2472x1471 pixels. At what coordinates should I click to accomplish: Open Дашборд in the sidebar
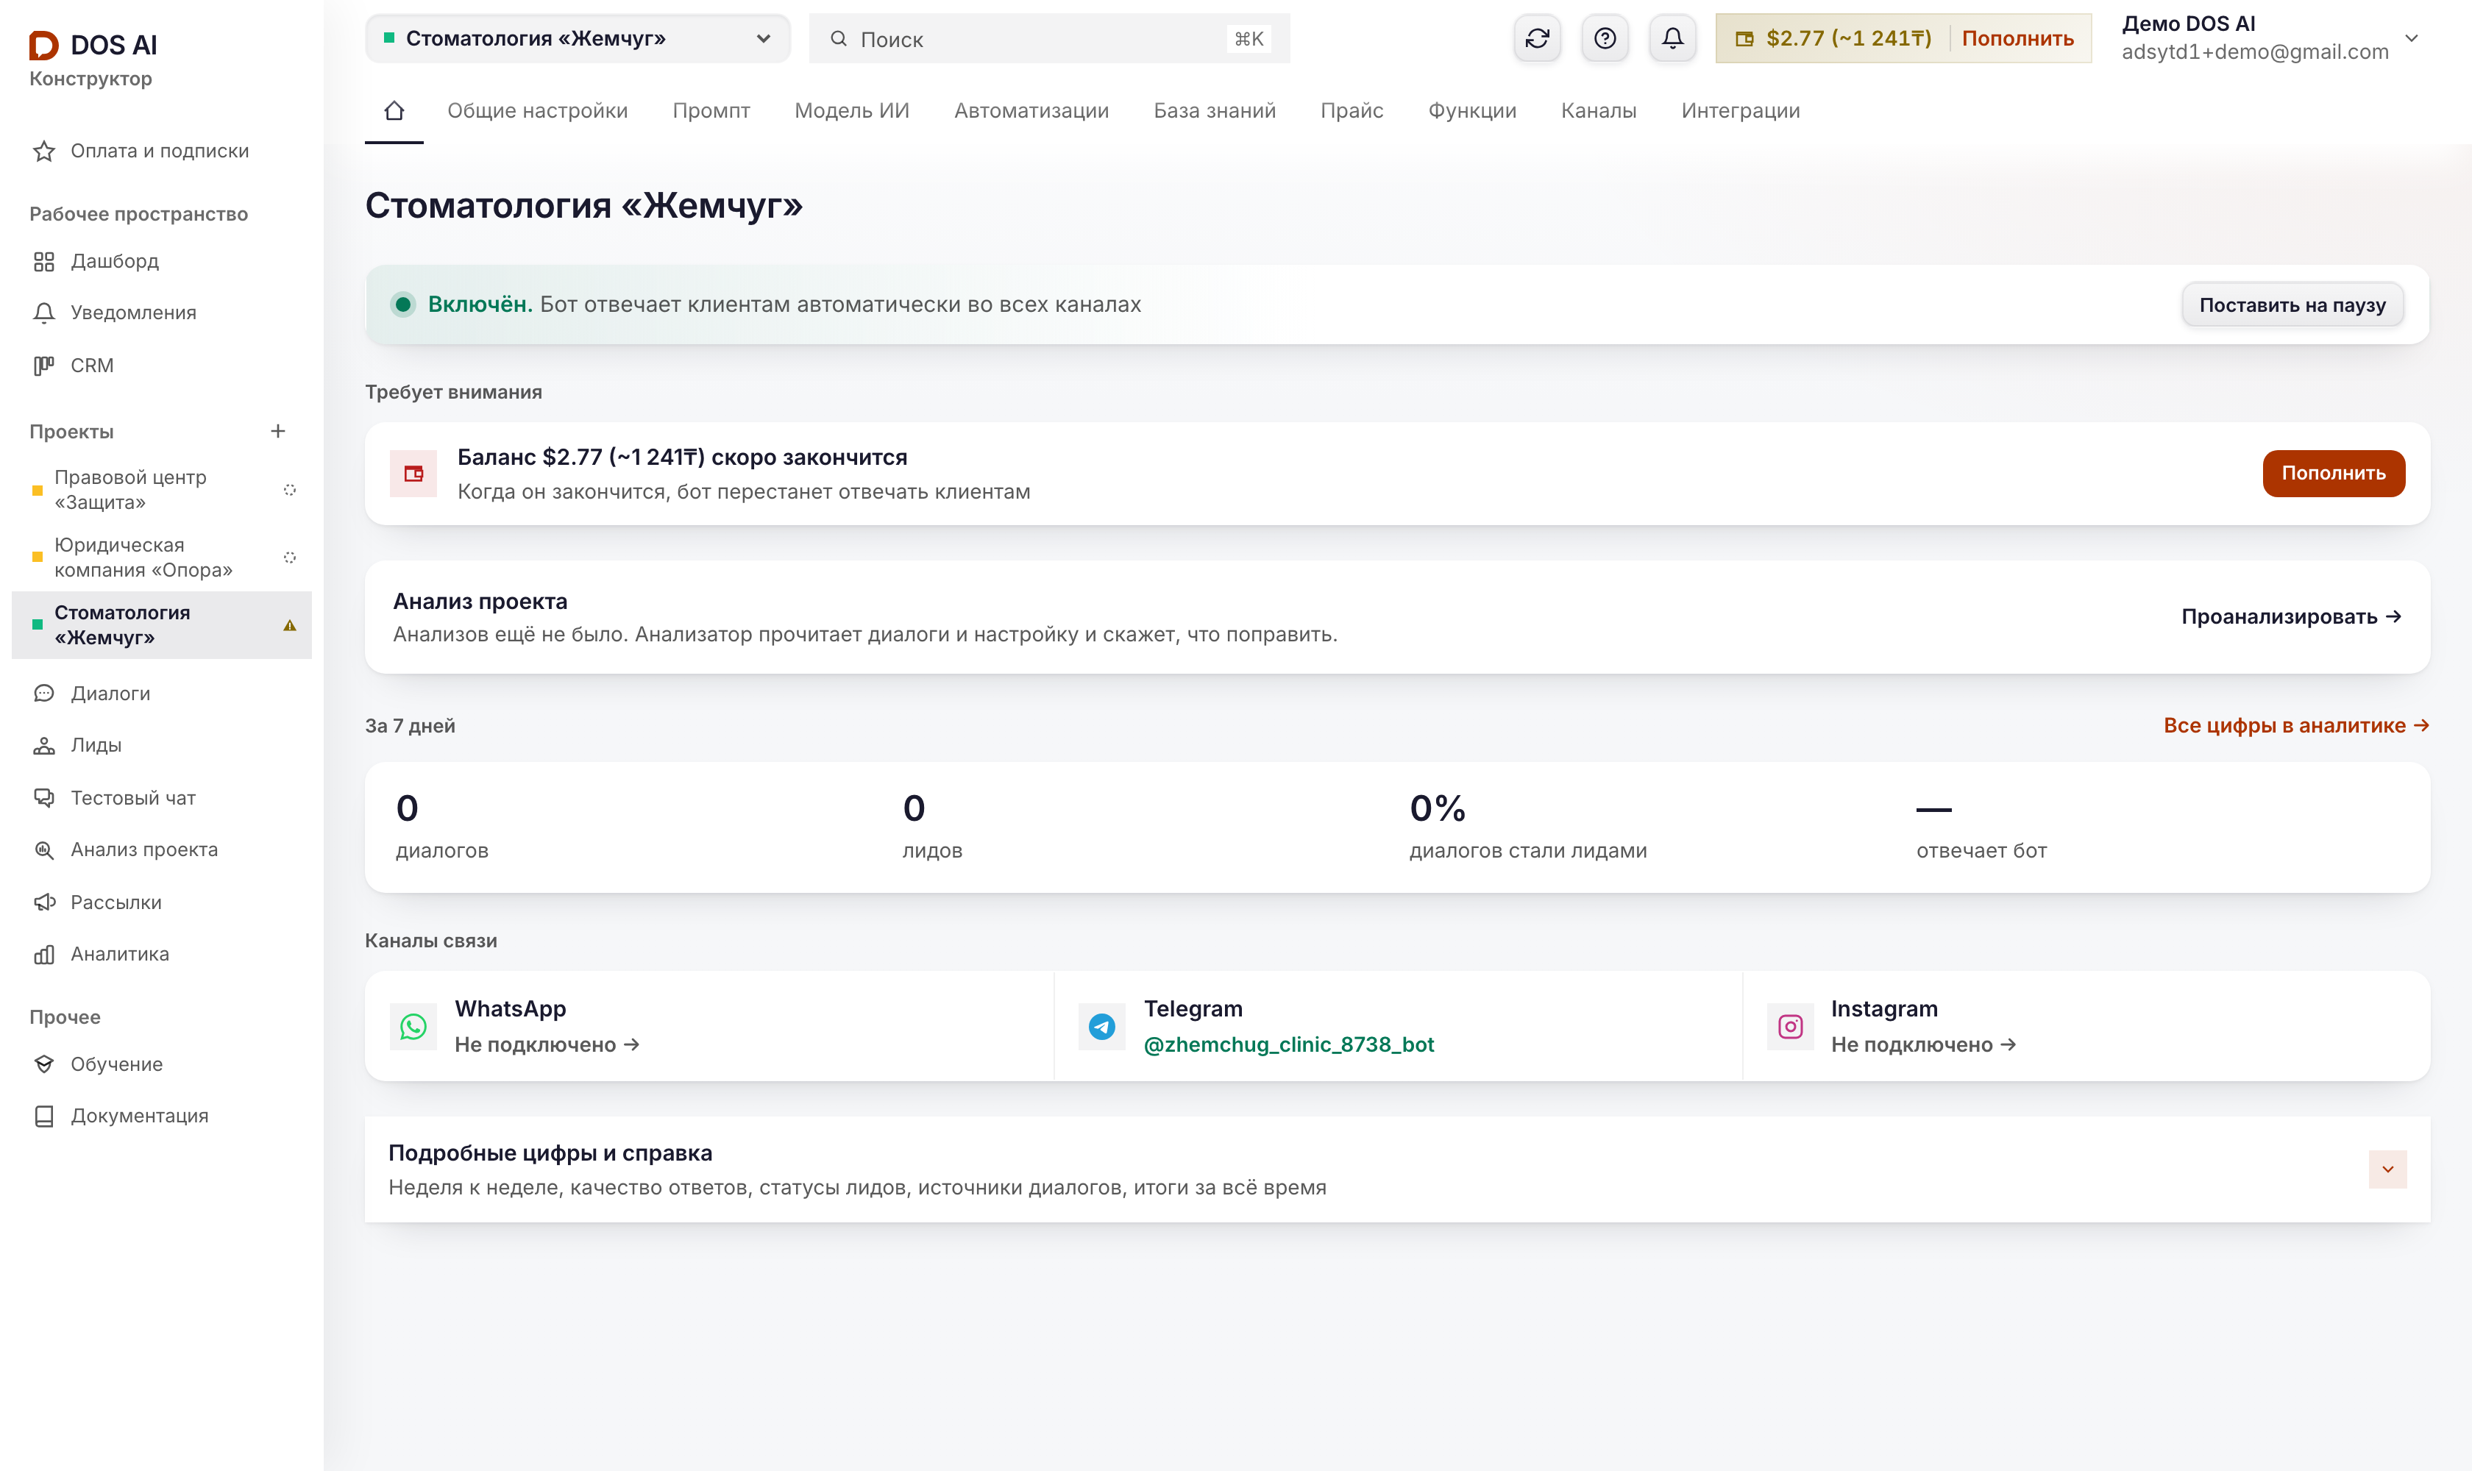(x=162, y=260)
